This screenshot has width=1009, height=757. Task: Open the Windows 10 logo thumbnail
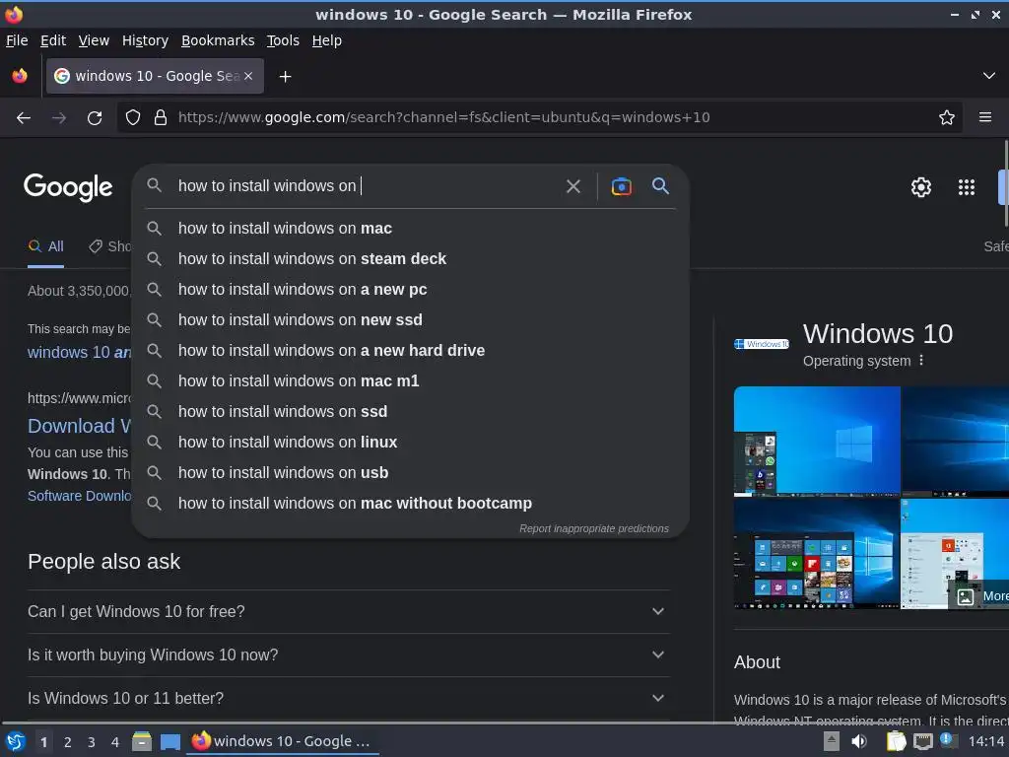[x=762, y=344]
